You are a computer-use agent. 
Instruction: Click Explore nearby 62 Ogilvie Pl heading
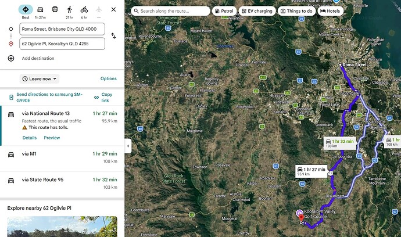coord(39,208)
